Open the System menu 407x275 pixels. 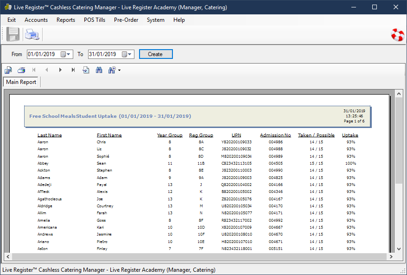coord(155,20)
